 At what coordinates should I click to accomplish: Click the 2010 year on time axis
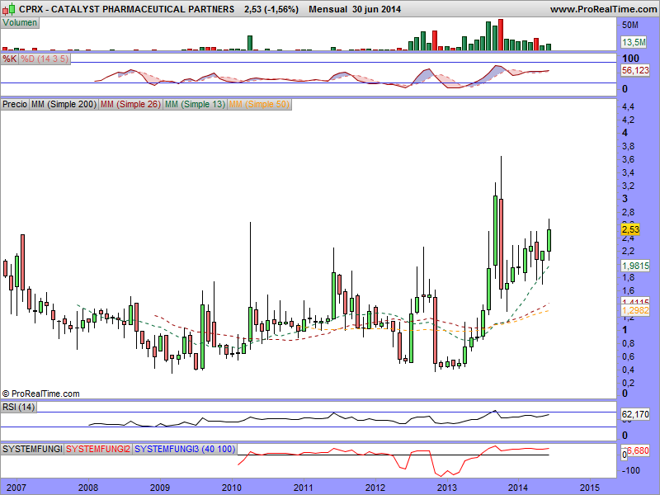pyautogui.click(x=232, y=488)
